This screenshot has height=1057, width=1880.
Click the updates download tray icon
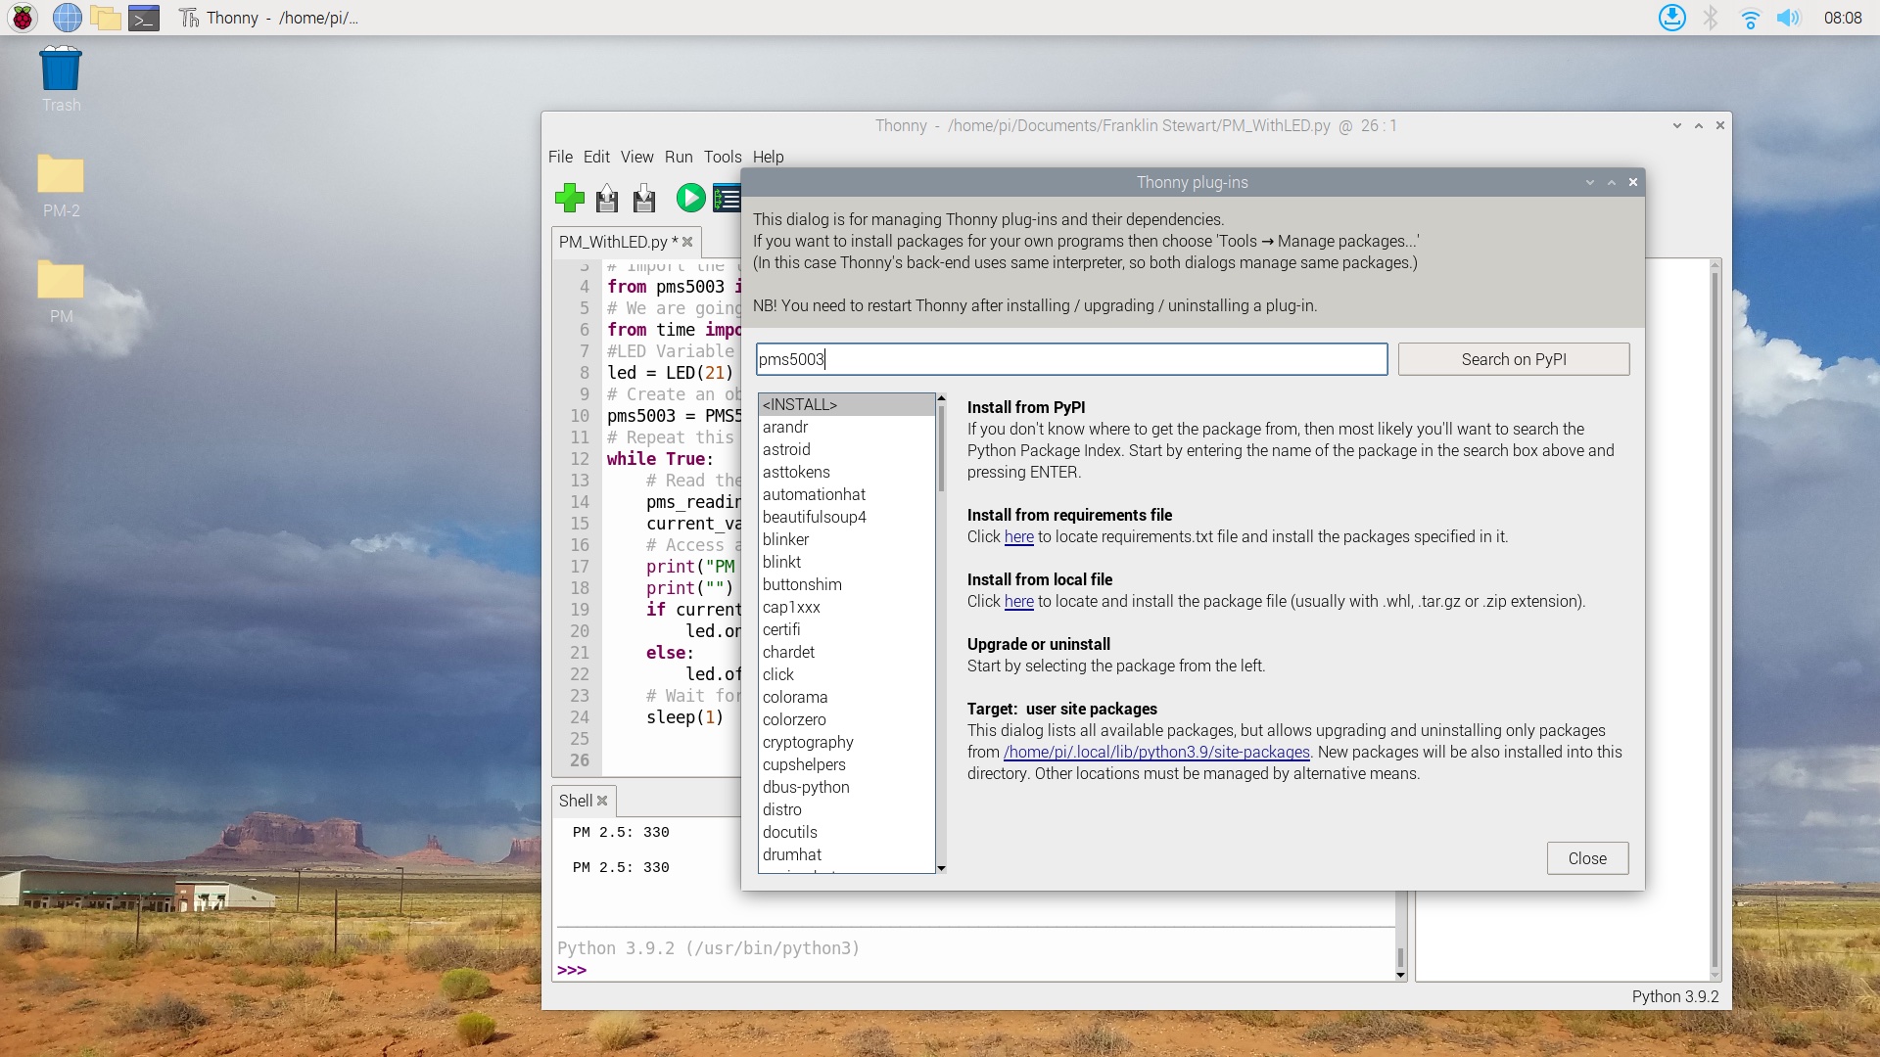tap(1672, 18)
